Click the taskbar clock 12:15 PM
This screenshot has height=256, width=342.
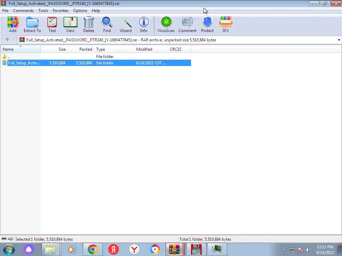click(325, 247)
